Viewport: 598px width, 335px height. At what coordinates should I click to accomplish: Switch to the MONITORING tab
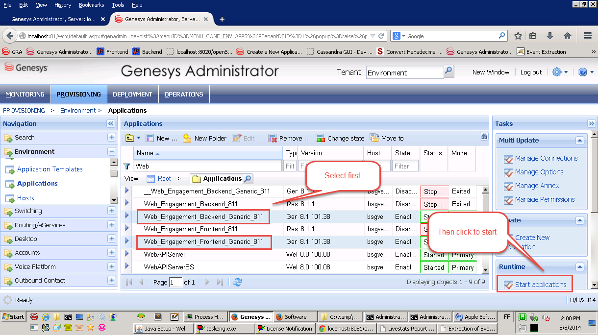tap(25, 94)
